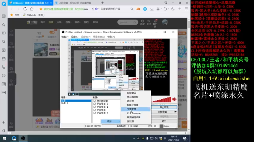This screenshot has height=142, width=254.
Task: Expand the arrow beside 开始录制 button
Action: pyautogui.click(x=175, y=112)
